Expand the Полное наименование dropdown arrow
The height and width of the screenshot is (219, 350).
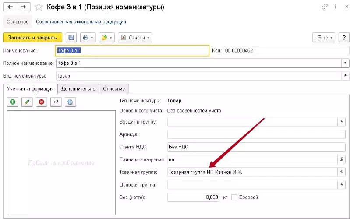coord(346,63)
